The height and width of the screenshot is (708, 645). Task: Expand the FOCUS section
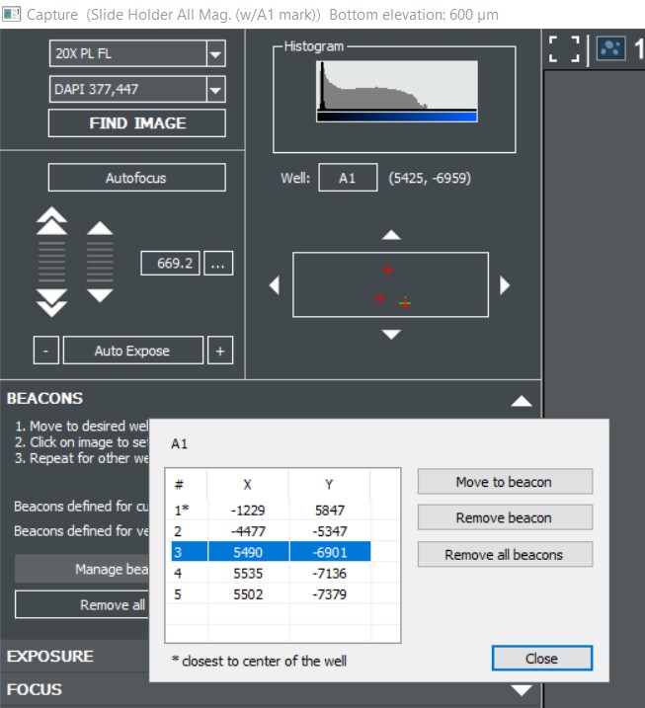pos(522,690)
